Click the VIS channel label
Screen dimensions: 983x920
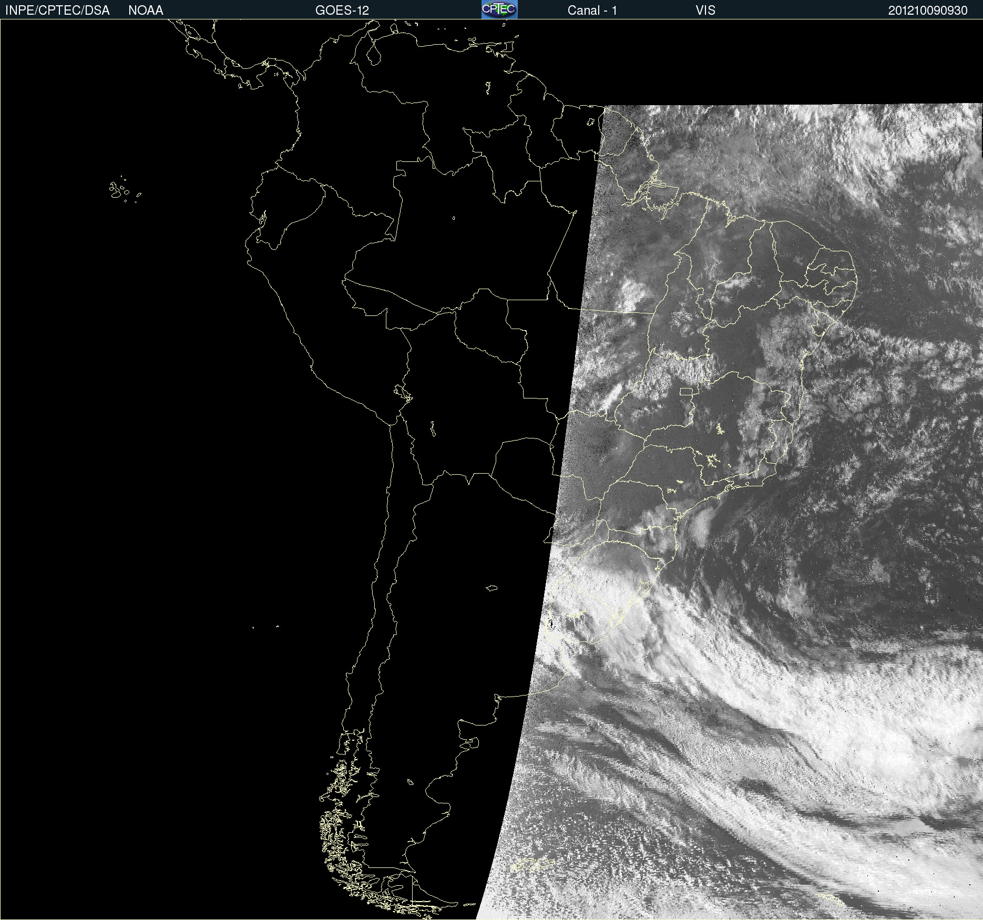coord(705,11)
